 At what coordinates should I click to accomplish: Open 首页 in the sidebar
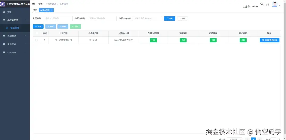click(x=15, y=12)
